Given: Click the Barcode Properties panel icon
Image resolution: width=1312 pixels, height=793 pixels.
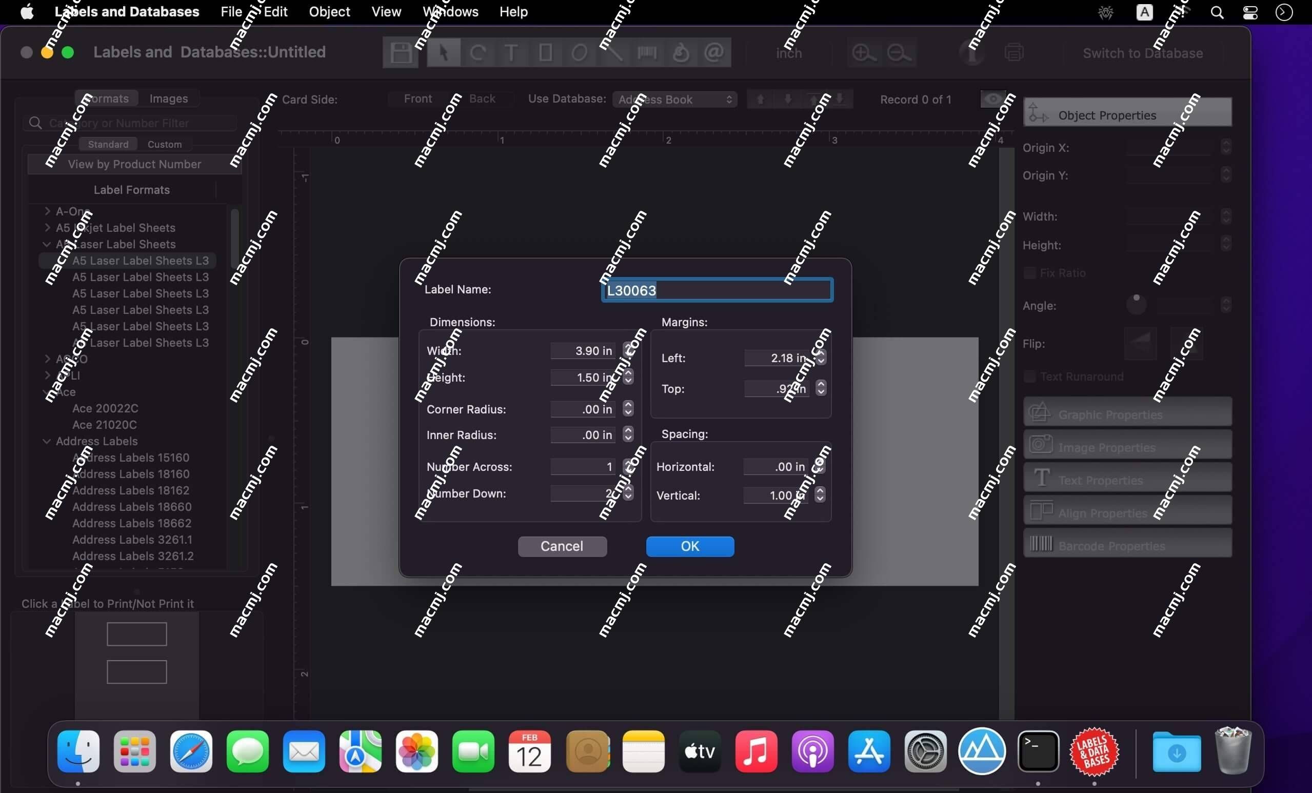Looking at the screenshot, I should click(x=1038, y=545).
